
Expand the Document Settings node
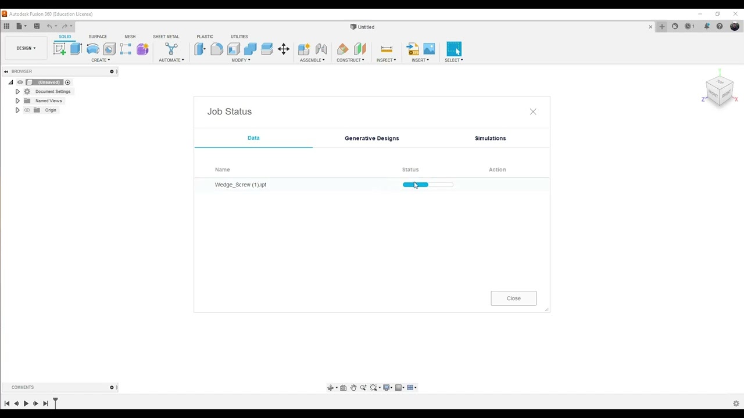click(x=17, y=92)
